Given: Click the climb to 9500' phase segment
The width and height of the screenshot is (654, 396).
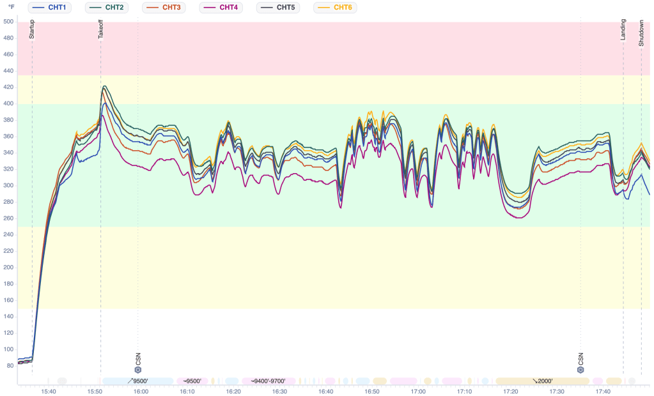Looking at the screenshot, I should pos(138,381).
